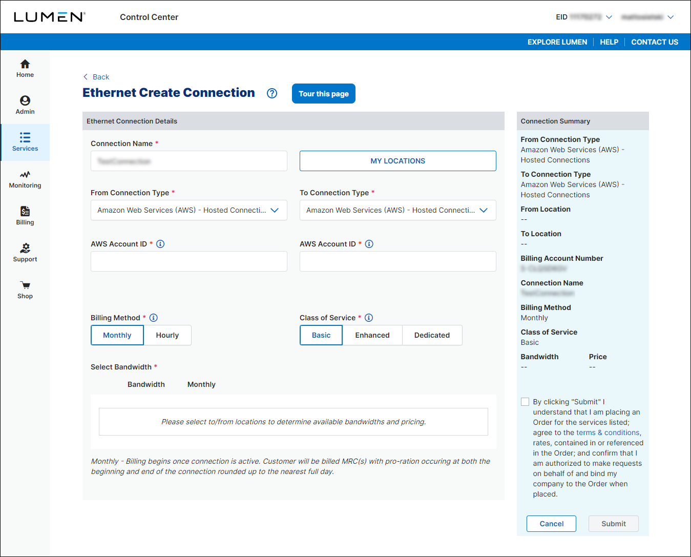The image size is (691, 557).
Task: Click Monthly column header in bandwidth table
Action: (x=201, y=384)
